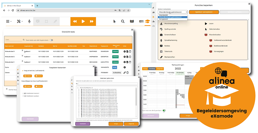Click the user list scrollbar in Selecteer gebruikers
258x133 pixels.
pyautogui.click(x=136, y=97)
